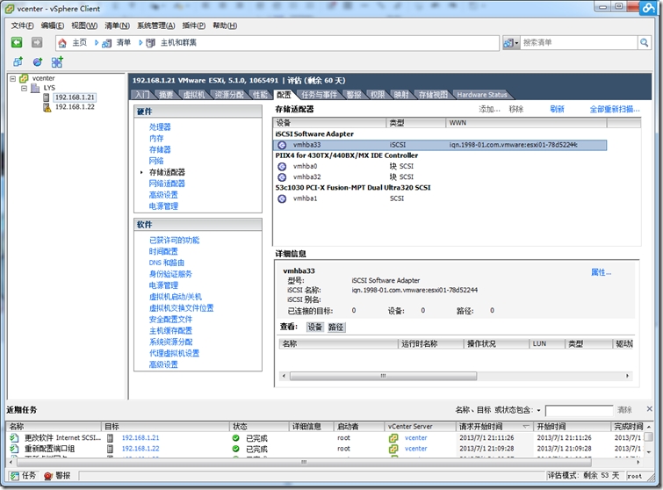
Task: Open the 安全配置文件 software link
Action: tap(170, 319)
